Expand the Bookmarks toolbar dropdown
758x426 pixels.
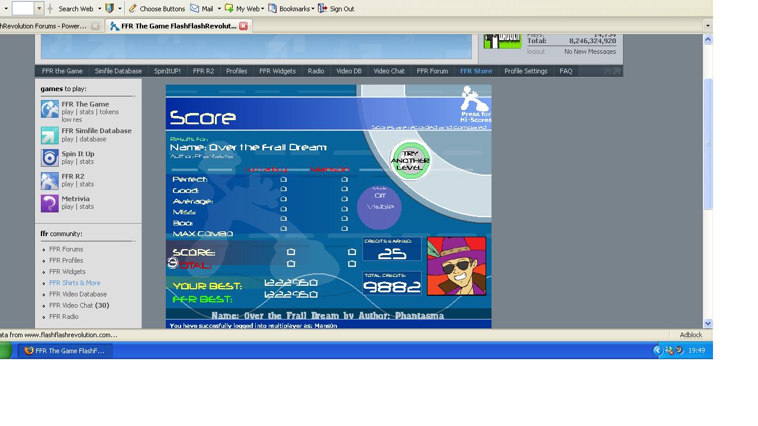click(x=313, y=9)
